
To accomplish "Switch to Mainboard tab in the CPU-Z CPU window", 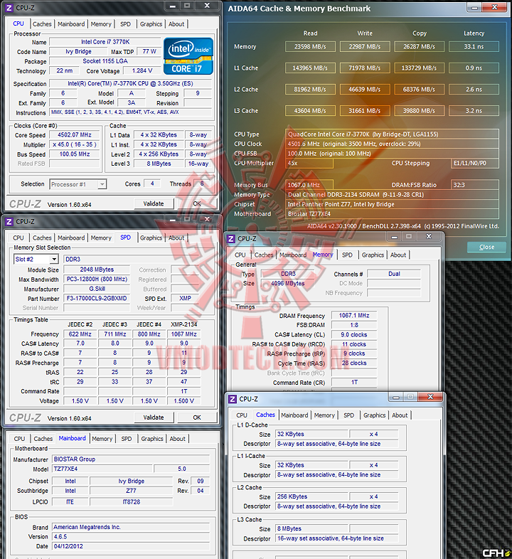I will click(x=71, y=24).
